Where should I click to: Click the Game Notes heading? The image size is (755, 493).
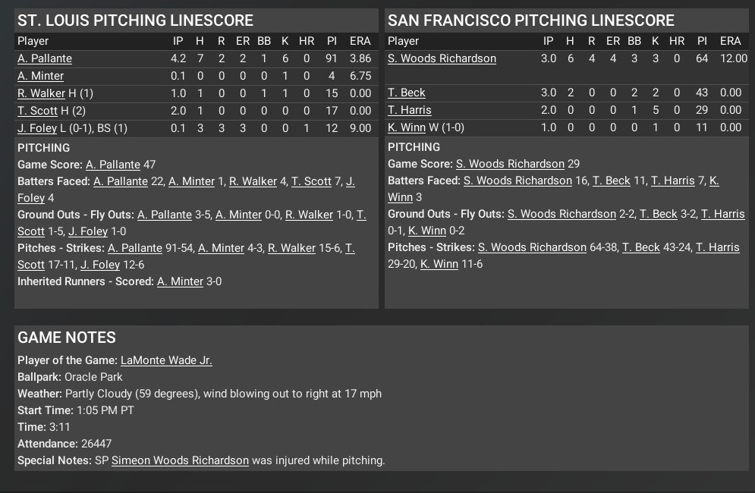[67, 338]
